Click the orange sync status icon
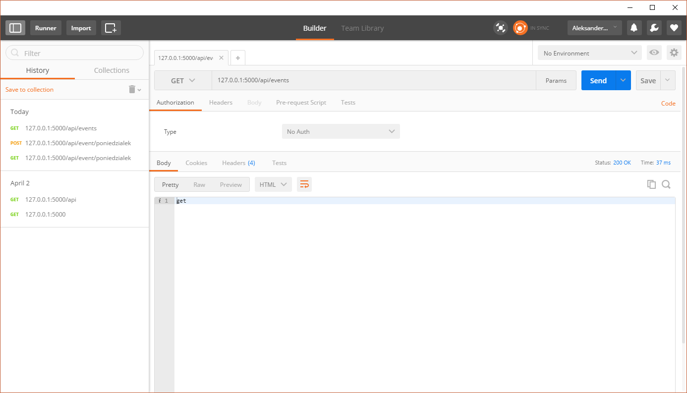Screen dimensions: 687x393 coord(520,28)
